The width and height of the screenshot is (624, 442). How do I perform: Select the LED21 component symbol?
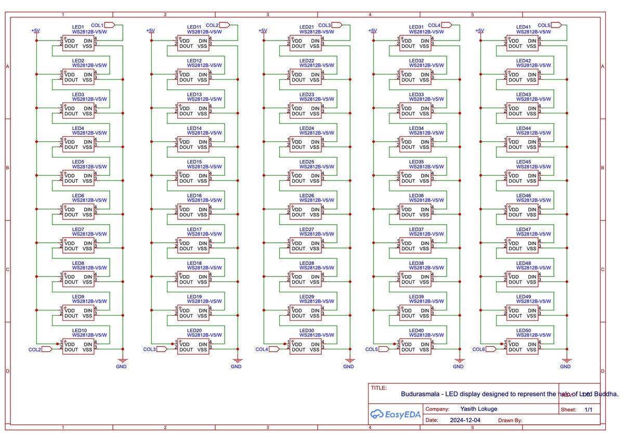pos(306,43)
